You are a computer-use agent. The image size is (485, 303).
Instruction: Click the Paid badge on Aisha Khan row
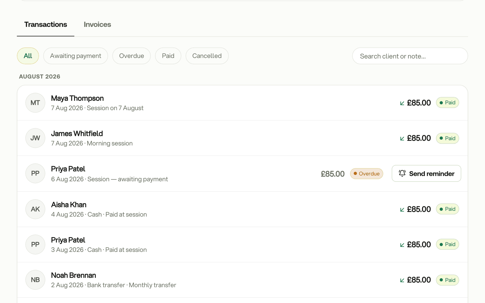(x=448, y=209)
